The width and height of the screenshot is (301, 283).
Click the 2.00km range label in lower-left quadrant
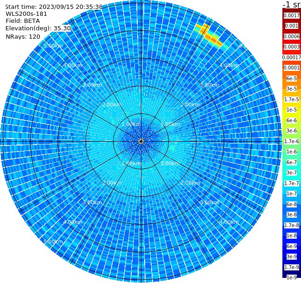pyautogui.click(x=112, y=183)
